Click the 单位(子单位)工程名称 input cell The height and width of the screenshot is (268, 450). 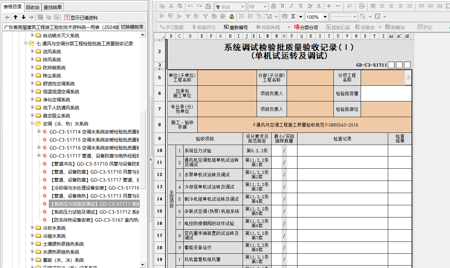click(227, 78)
